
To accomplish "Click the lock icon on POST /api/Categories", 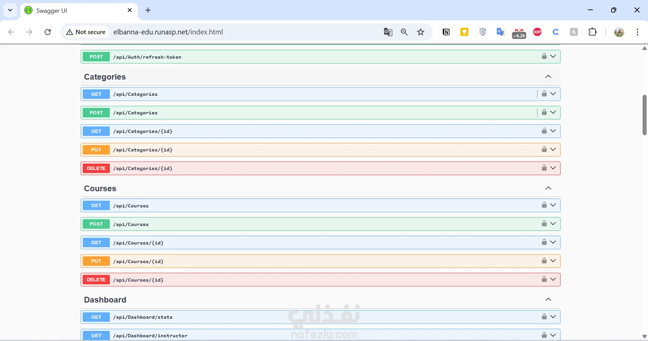I will tap(544, 112).
